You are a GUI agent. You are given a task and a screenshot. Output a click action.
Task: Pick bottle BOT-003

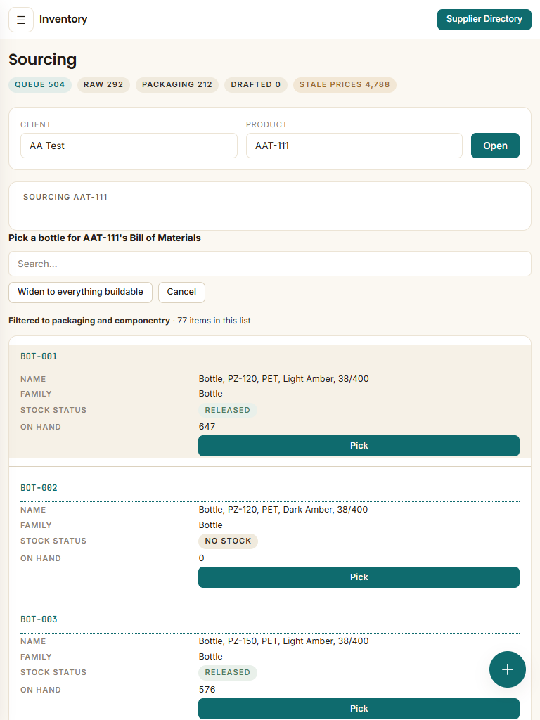click(359, 708)
